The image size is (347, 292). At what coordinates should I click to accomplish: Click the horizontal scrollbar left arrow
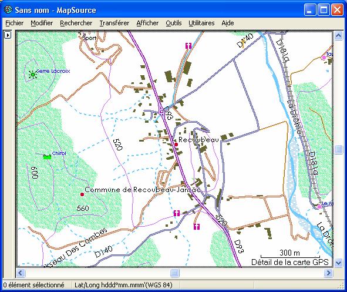click(x=21, y=273)
